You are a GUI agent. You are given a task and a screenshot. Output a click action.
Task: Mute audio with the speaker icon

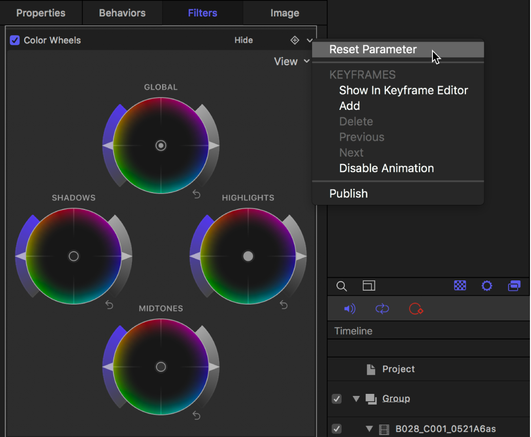point(349,309)
